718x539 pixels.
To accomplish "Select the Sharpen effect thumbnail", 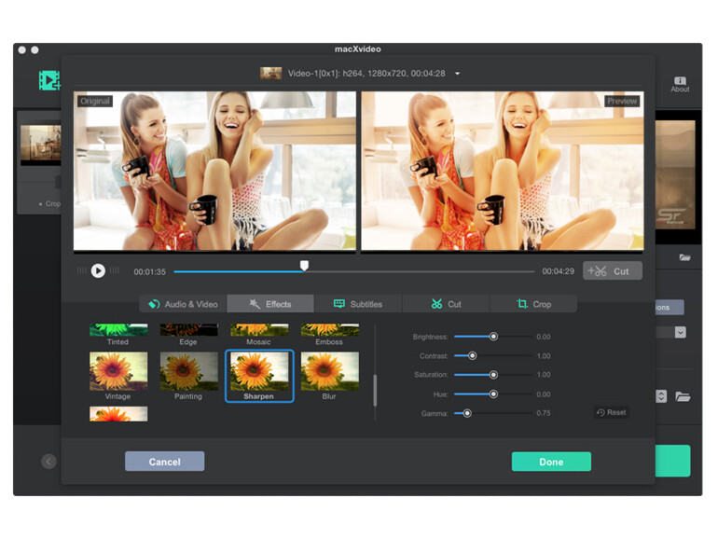I will [259, 371].
